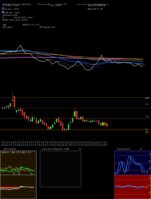Click the 'ADX: 0 +DY: 17.5 -DY: 17.5' header
This screenshot has width=151, height=199.
tap(16, 153)
